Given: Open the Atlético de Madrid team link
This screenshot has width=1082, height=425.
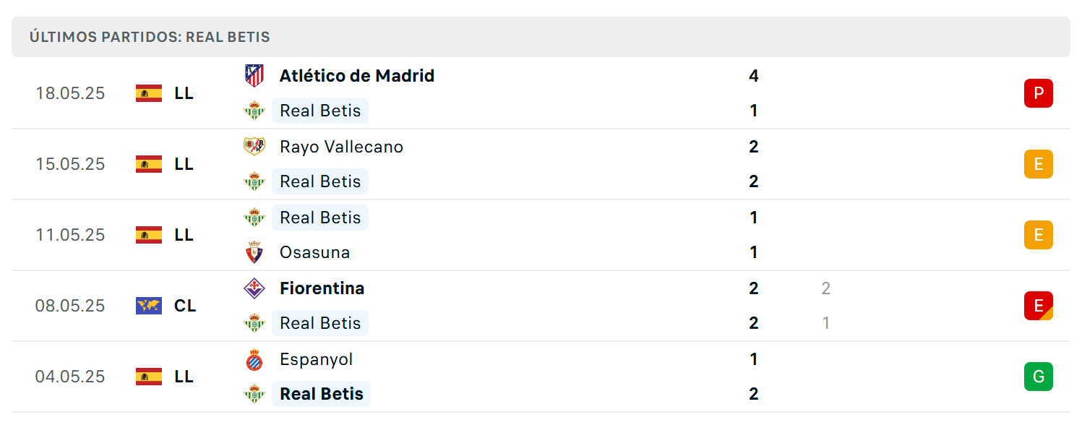Looking at the screenshot, I should click(x=357, y=76).
